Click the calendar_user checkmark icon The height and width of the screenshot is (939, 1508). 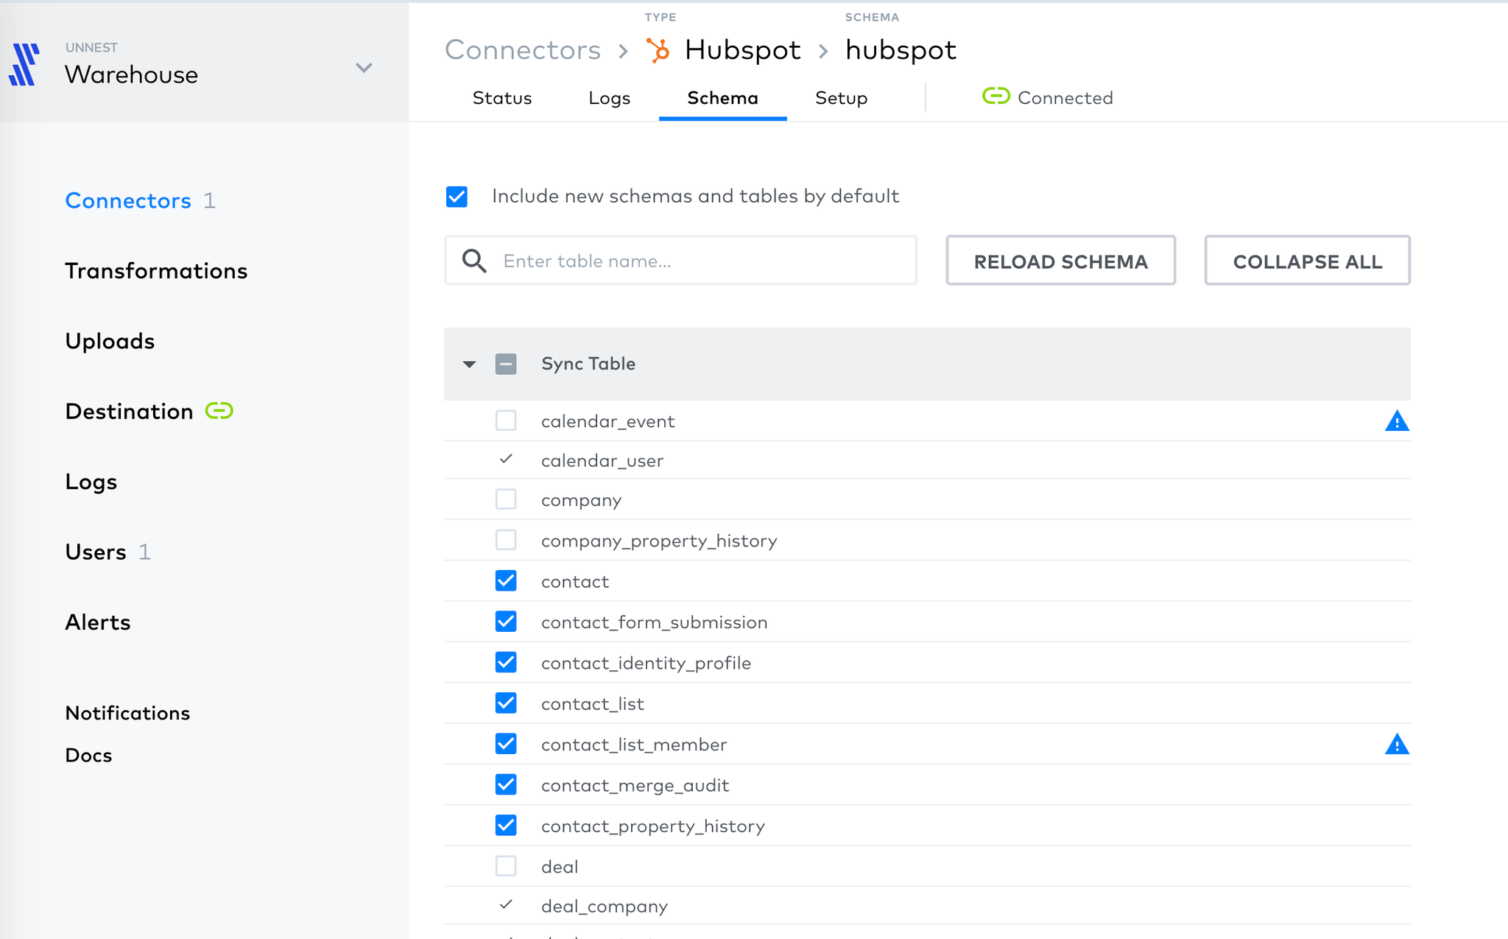506,460
